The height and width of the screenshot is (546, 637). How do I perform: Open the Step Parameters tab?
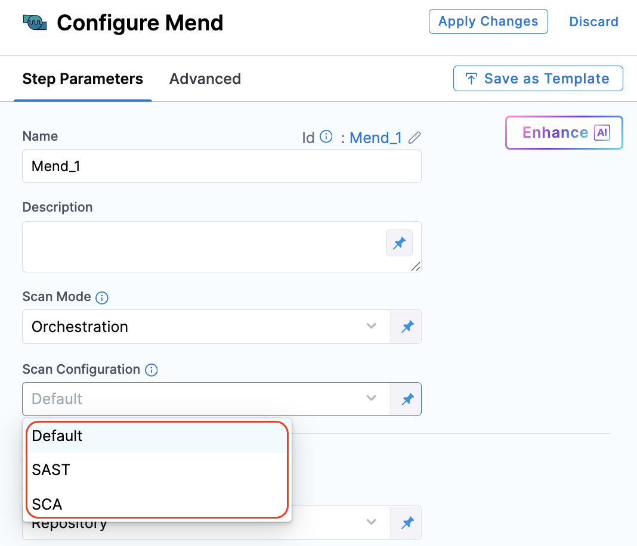click(x=83, y=79)
